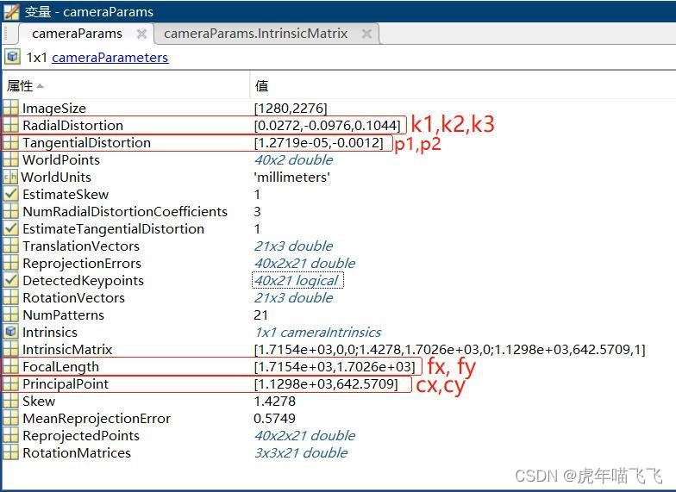This screenshot has width=676, height=492.
Task: Click the cameraParameters object cube icon
Action: click(12, 57)
